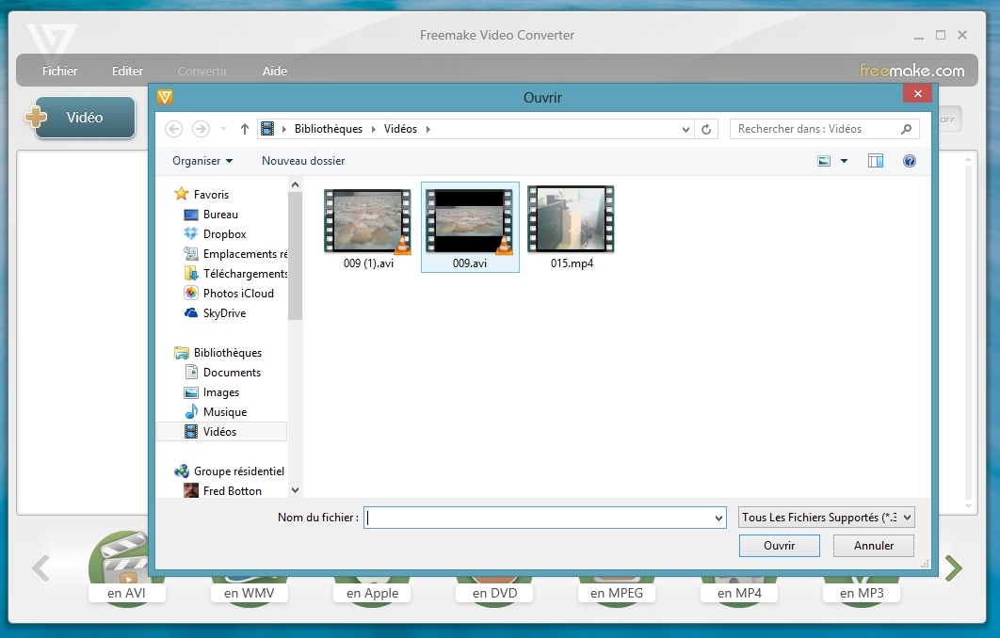Open recent locations dropdown arrow

(x=223, y=129)
